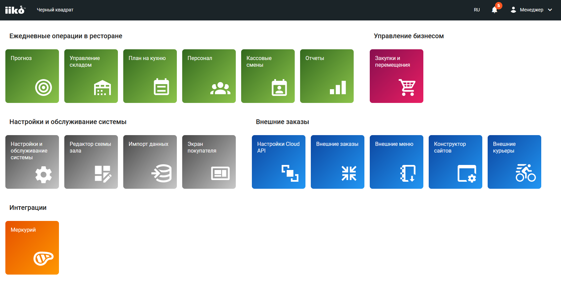Open Внешние курьеры bicycle tile
The height and width of the screenshot is (289, 561).
[x=514, y=162]
